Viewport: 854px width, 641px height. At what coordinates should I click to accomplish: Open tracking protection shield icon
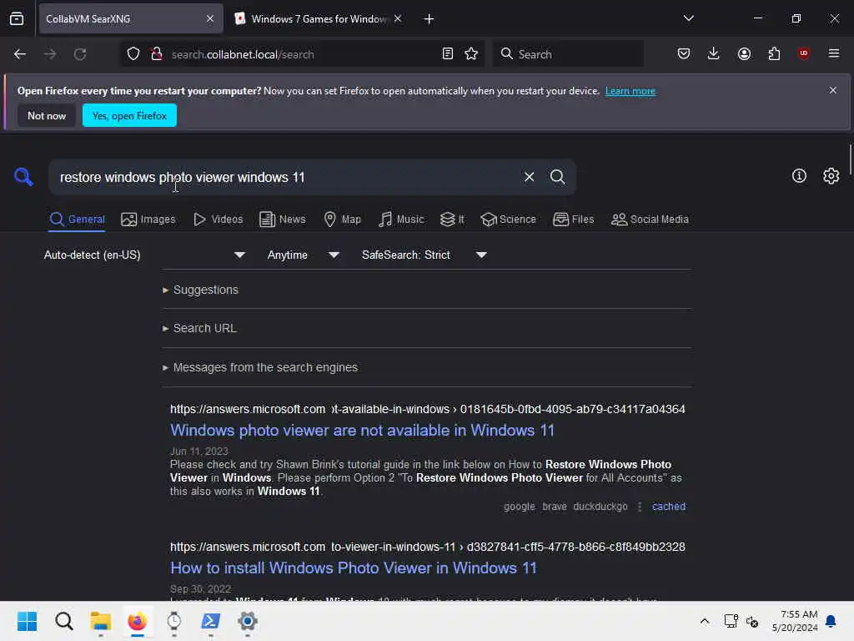pos(133,53)
